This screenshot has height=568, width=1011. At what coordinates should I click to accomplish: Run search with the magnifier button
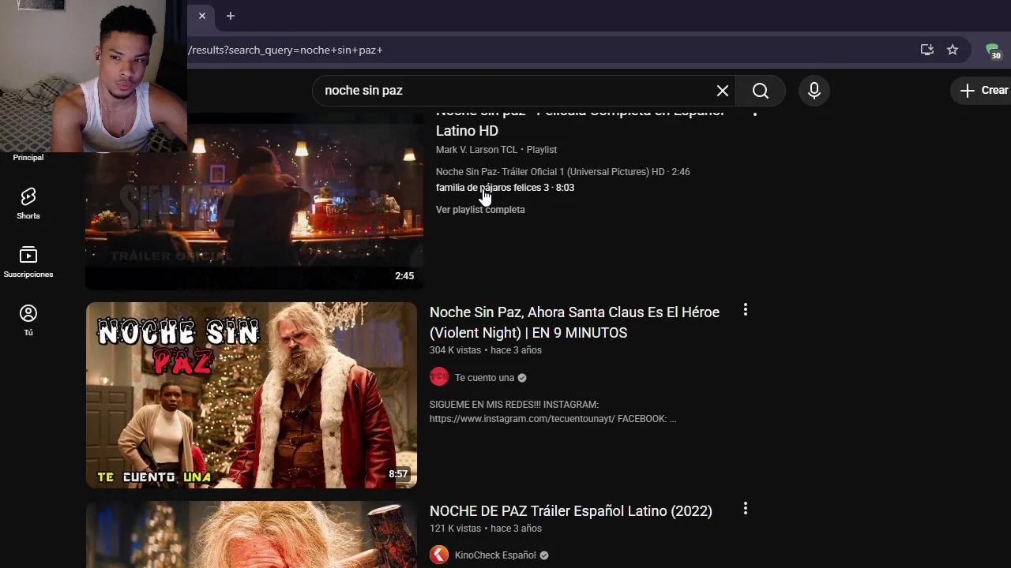point(760,91)
